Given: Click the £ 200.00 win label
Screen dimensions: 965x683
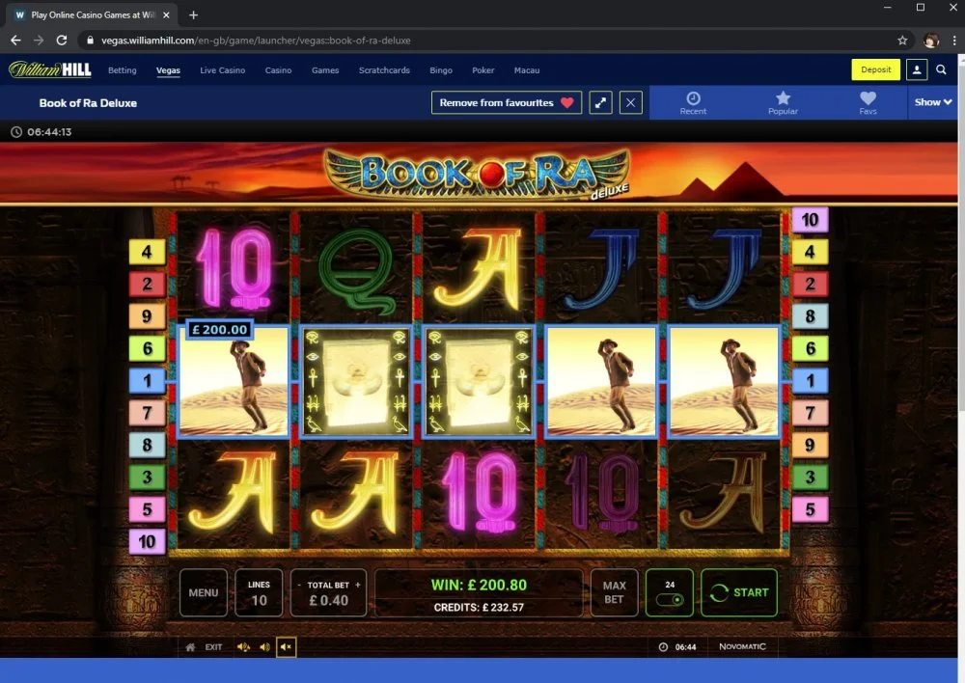Looking at the screenshot, I should click(220, 330).
